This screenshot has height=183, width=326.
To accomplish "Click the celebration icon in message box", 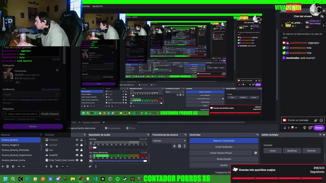I will pyautogui.click(x=316, y=120).
